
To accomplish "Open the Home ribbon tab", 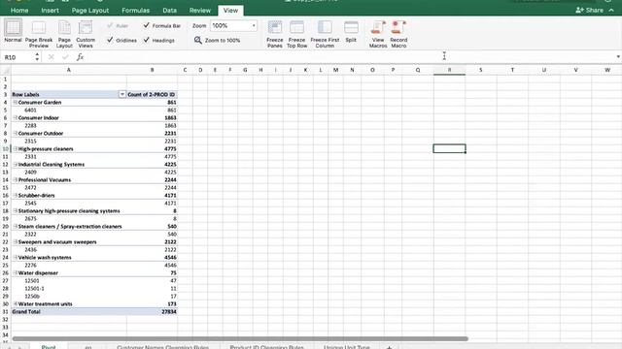I will [19, 11].
